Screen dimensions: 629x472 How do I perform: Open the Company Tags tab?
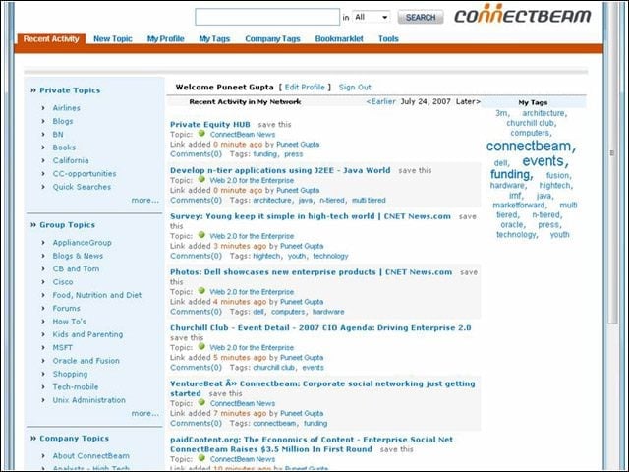(x=272, y=39)
